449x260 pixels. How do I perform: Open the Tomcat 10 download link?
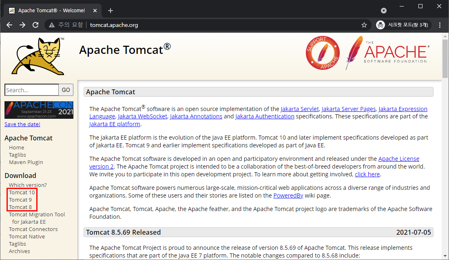[22, 192]
